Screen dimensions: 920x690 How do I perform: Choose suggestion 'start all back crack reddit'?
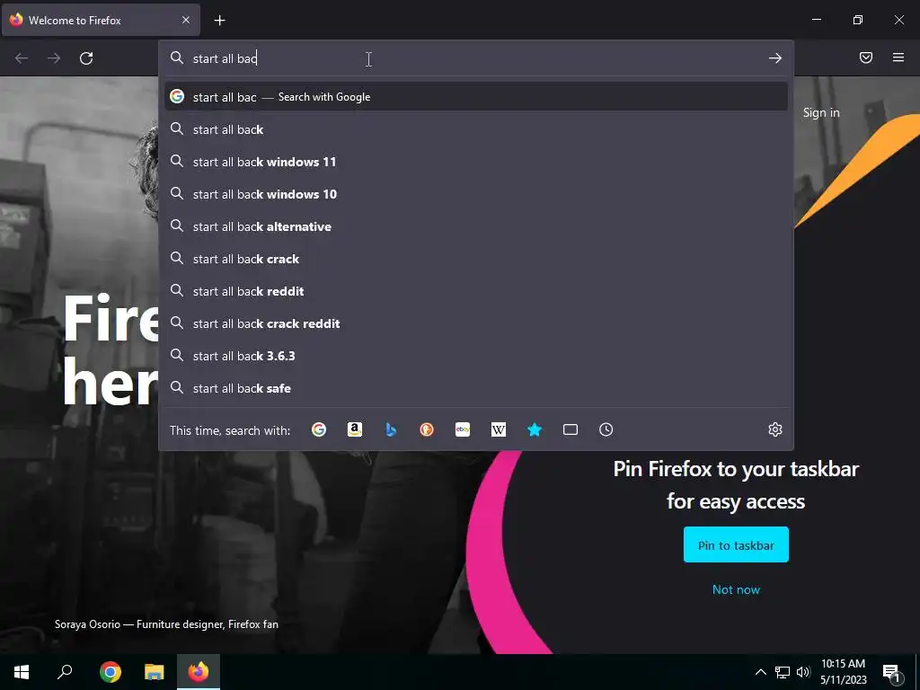pos(476,323)
